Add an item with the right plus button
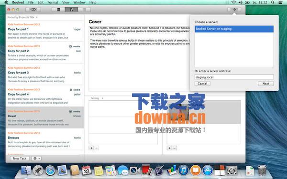This screenshot has height=179, width=287. click(169, 148)
